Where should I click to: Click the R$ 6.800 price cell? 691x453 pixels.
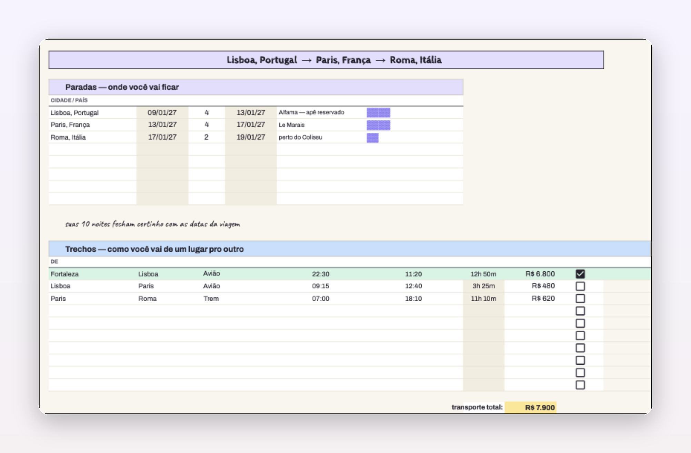pos(540,274)
